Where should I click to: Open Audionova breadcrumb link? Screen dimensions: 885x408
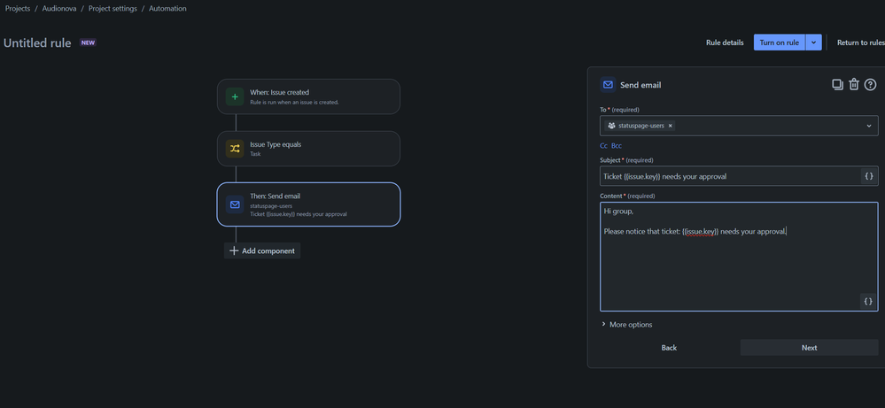pos(59,9)
